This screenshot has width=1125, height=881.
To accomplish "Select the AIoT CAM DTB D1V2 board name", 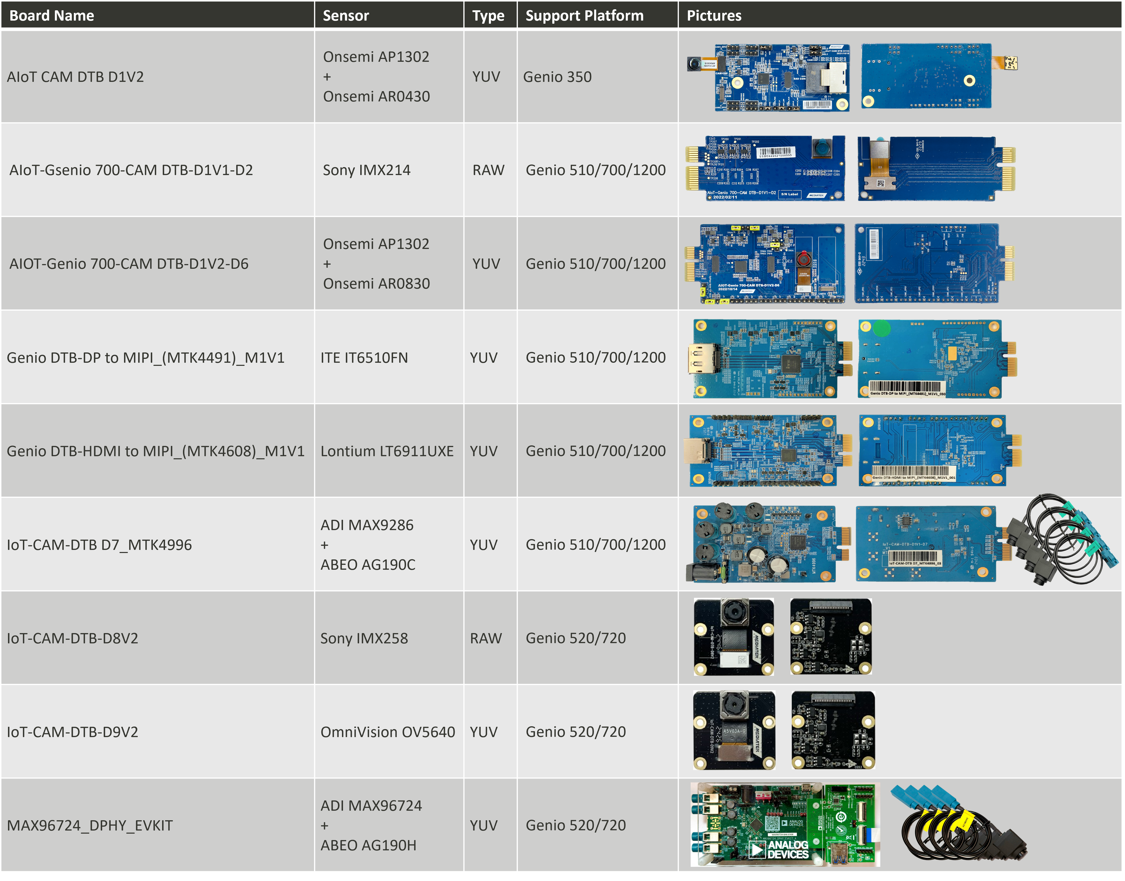I will pos(75,77).
